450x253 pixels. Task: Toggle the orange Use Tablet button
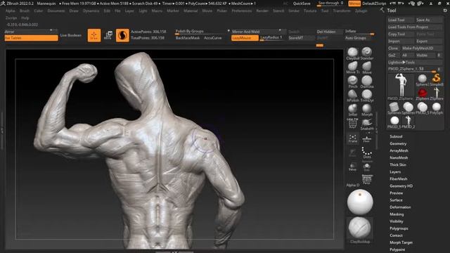31,38
